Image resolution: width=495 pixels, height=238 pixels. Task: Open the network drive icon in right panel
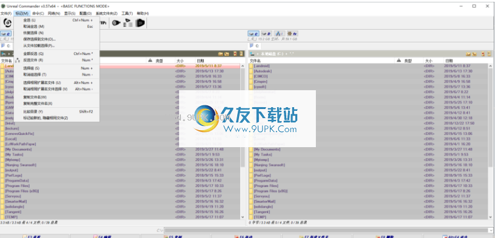click(x=280, y=33)
